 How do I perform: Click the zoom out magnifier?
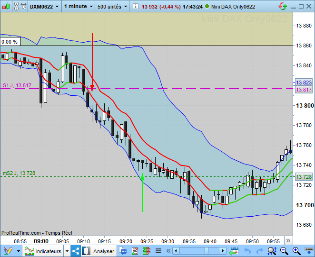[x=284, y=250]
